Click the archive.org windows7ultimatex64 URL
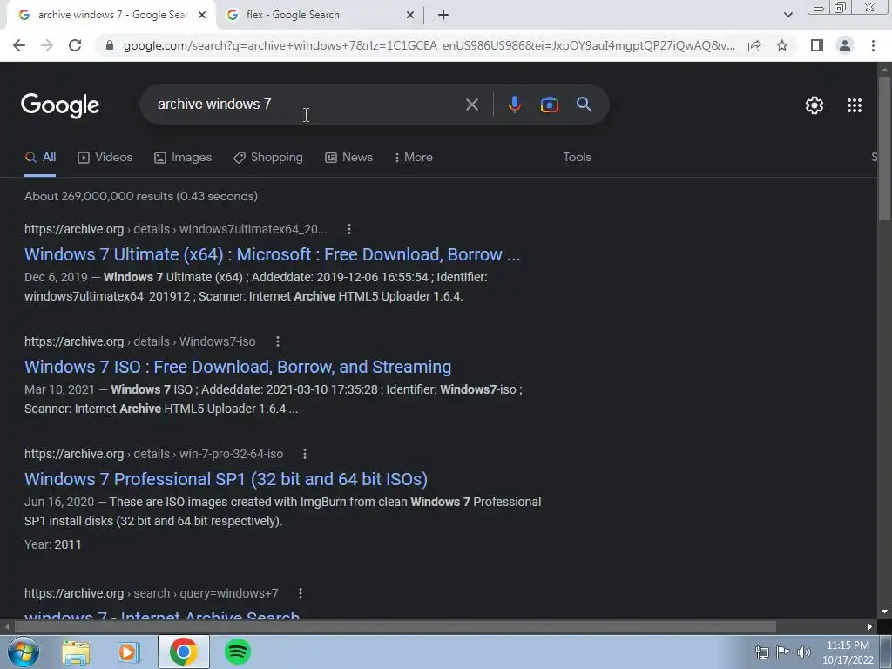Screen dimensions: 892x669 [x=176, y=229]
